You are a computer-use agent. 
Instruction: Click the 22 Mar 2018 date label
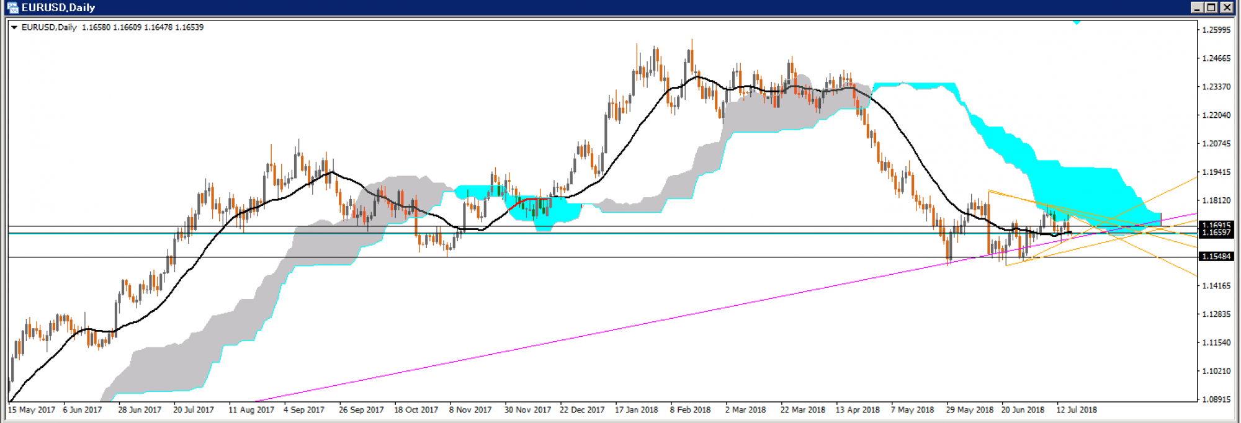803,410
